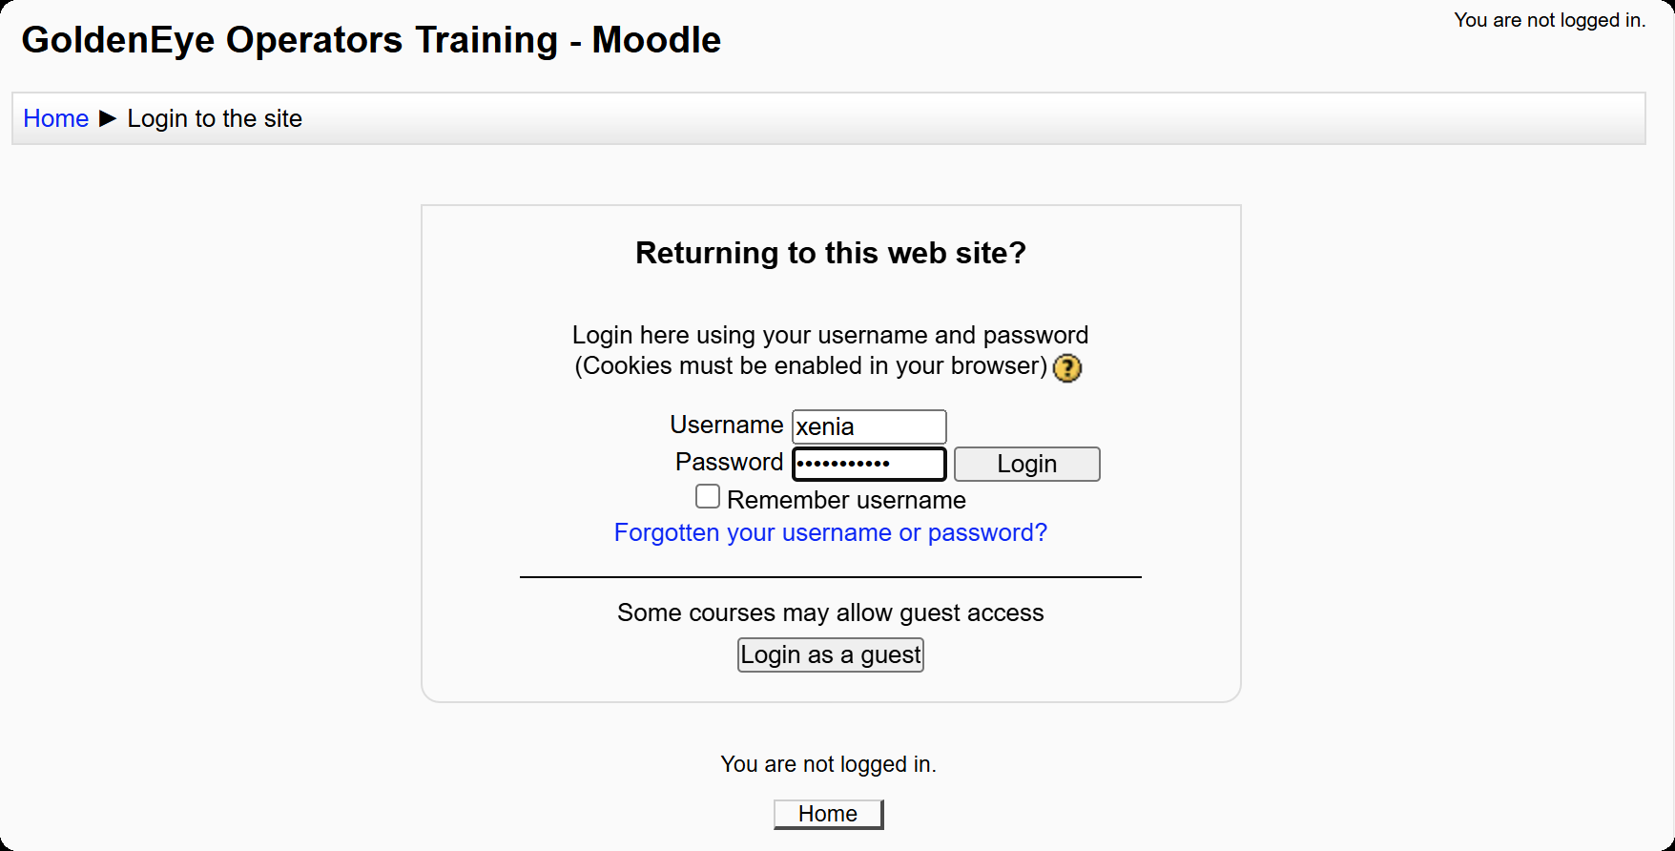This screenshot has width=1675, height=851.
Task: Click the breadcrumb arrow separator after Home
Action: [108, 118]
